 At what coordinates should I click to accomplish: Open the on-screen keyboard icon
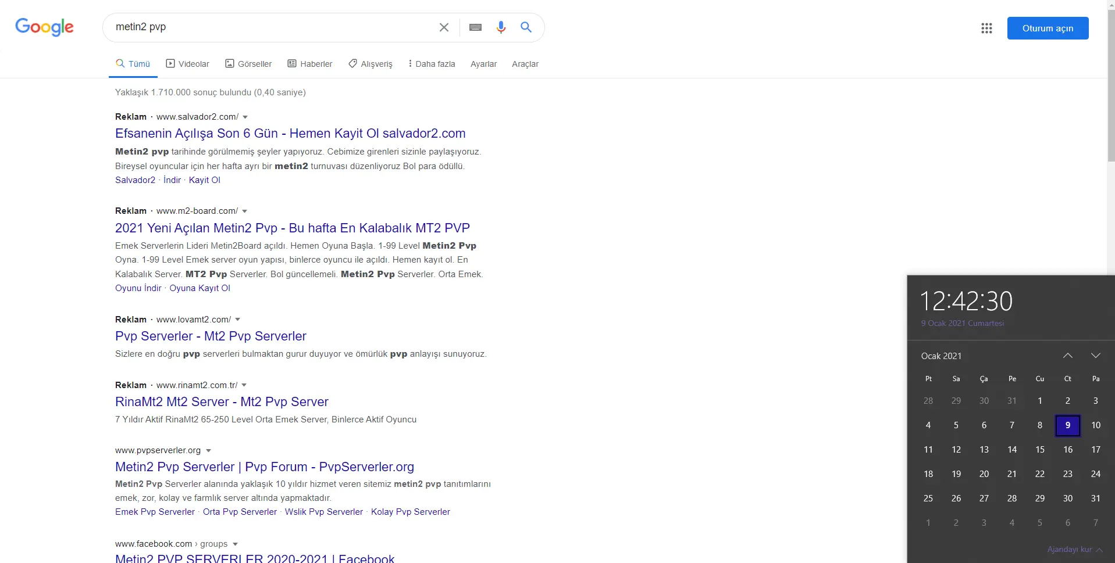[x=475, y=27]
